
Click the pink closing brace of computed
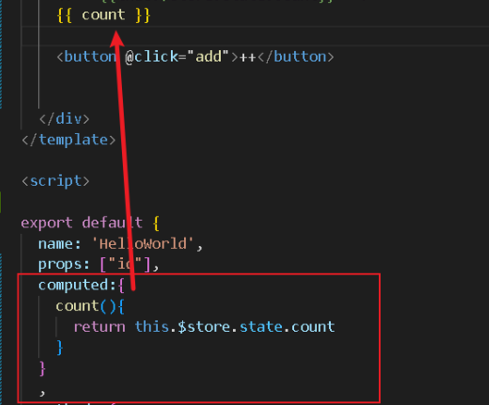pos(43,369)
